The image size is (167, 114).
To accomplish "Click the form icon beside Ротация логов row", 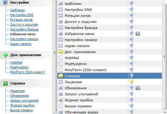I will click(x=61, y=16).
